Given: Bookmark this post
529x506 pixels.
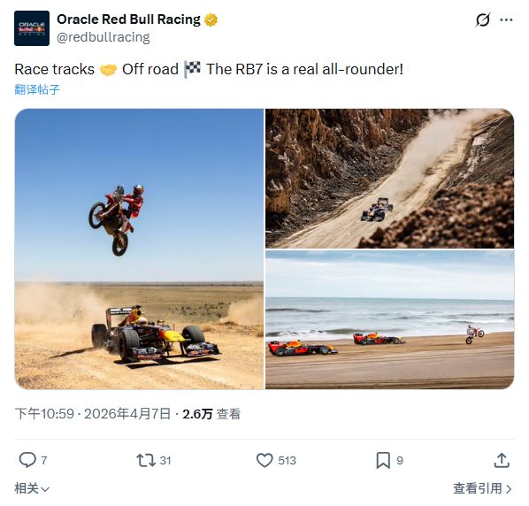Looking at the screenshot, I should 383,461.
